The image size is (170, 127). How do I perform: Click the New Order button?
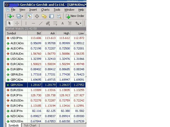75,16
